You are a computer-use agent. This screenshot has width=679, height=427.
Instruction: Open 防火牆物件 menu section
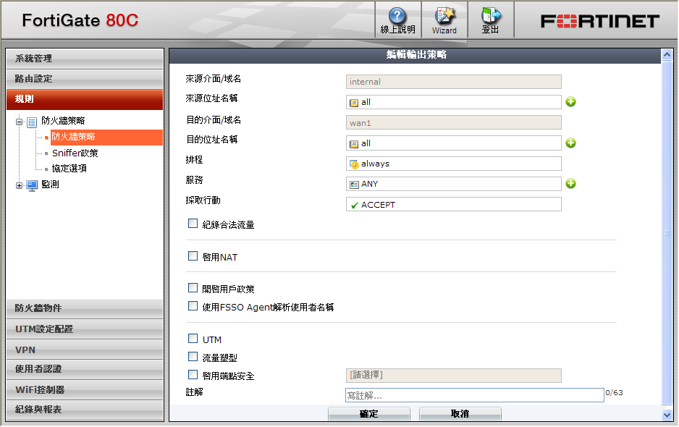85,308
